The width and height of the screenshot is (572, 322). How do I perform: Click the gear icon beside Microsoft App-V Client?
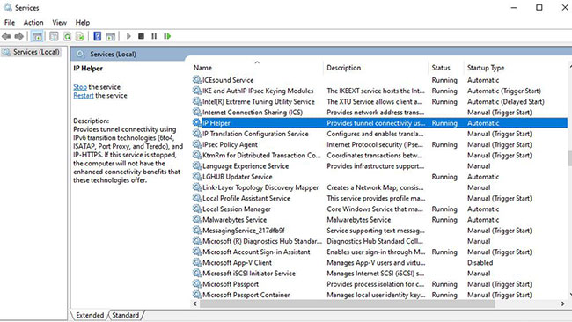[196, 262]
